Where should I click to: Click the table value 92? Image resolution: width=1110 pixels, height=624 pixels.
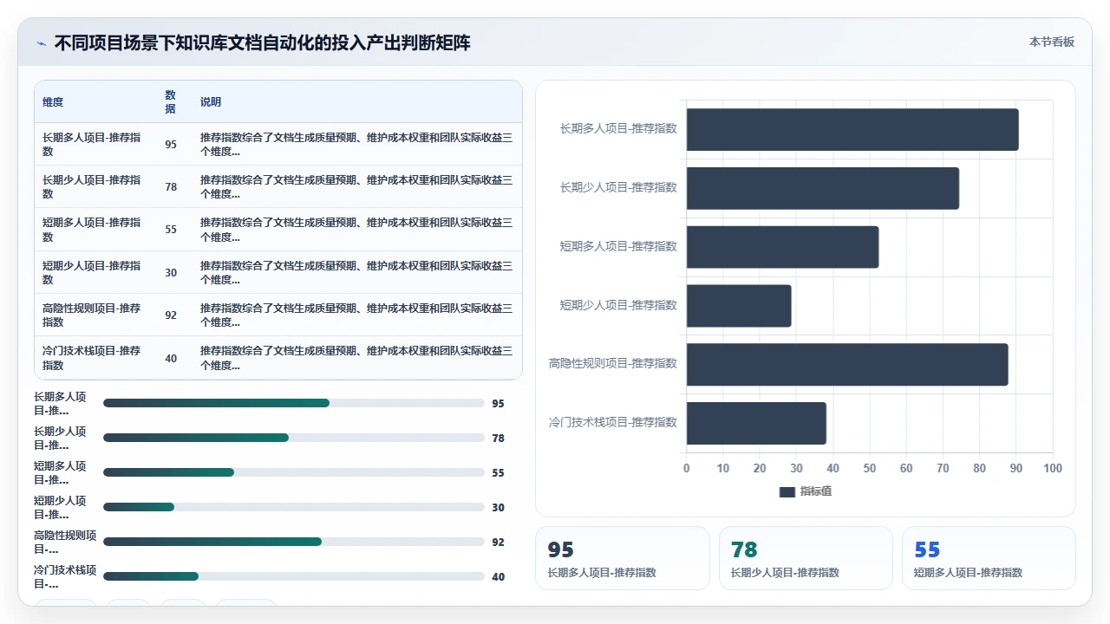pyautogui.click(x=171, y=315)
